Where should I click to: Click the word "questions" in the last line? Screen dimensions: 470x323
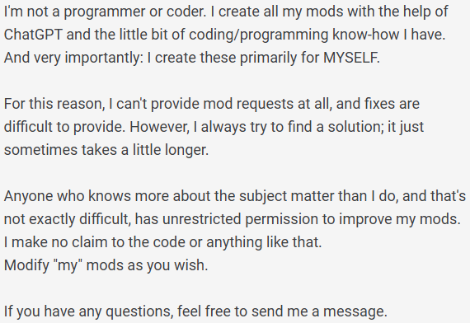(139, 312)
